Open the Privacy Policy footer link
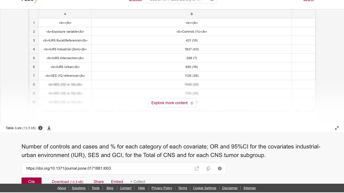Image resolution: width=344 pixels, height=193 pixels. [162, 188]
